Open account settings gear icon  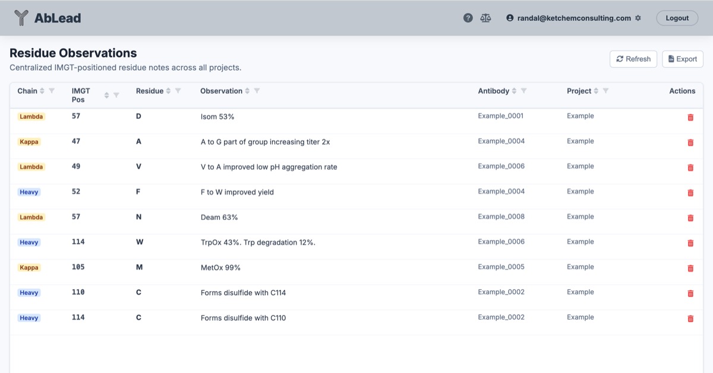(x=638, y=18)
